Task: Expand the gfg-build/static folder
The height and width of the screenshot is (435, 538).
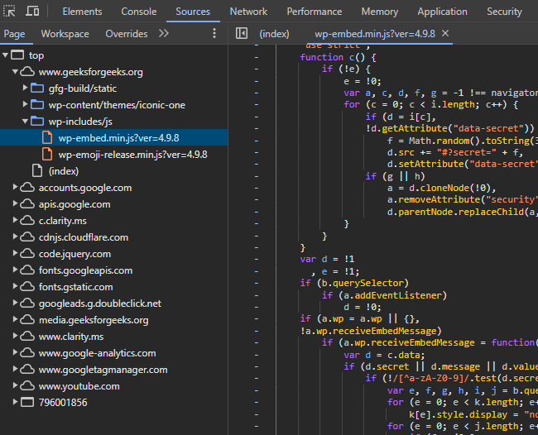Action: click(25, 88)
